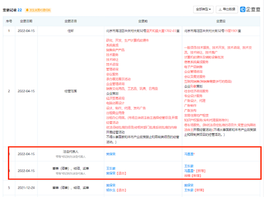This screenshot has height=197, width=264.
Task: Click the 董事（理事）、经理、监事 cell dated 2021-12-24
Action: [x=71, y=188]
